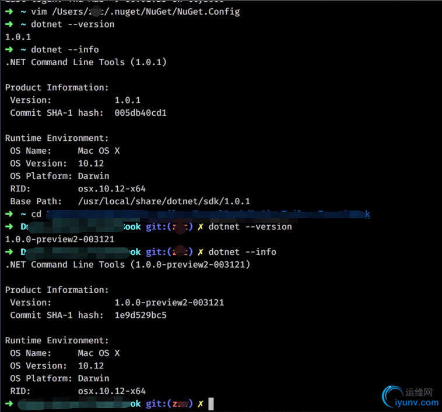The image size is (442, 412).
Task: Click commit hash '1e9d529bc5'
Action: pyautogui.click(x=141, y=315)
